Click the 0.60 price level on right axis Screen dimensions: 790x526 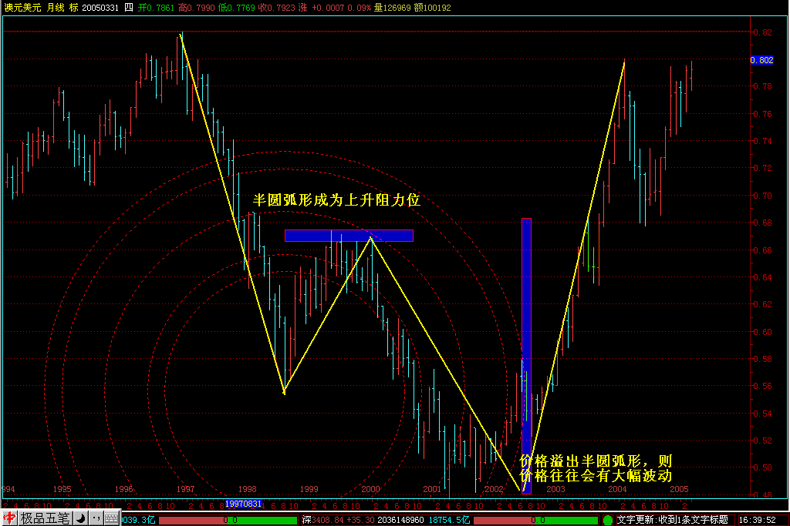tap(763, 332)
